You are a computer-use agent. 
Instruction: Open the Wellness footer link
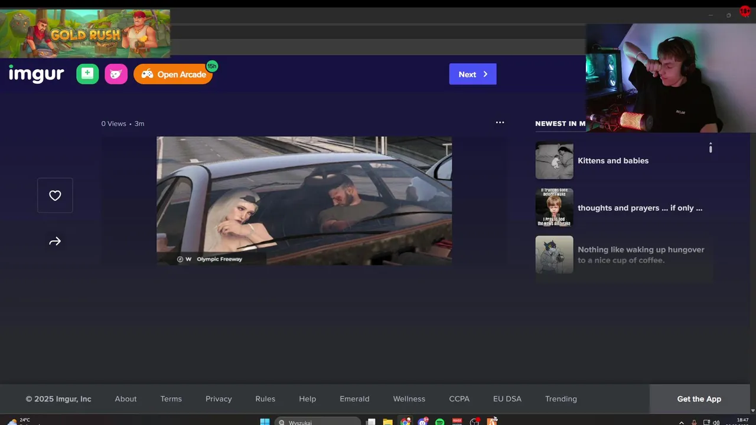[x=409, y=399]
